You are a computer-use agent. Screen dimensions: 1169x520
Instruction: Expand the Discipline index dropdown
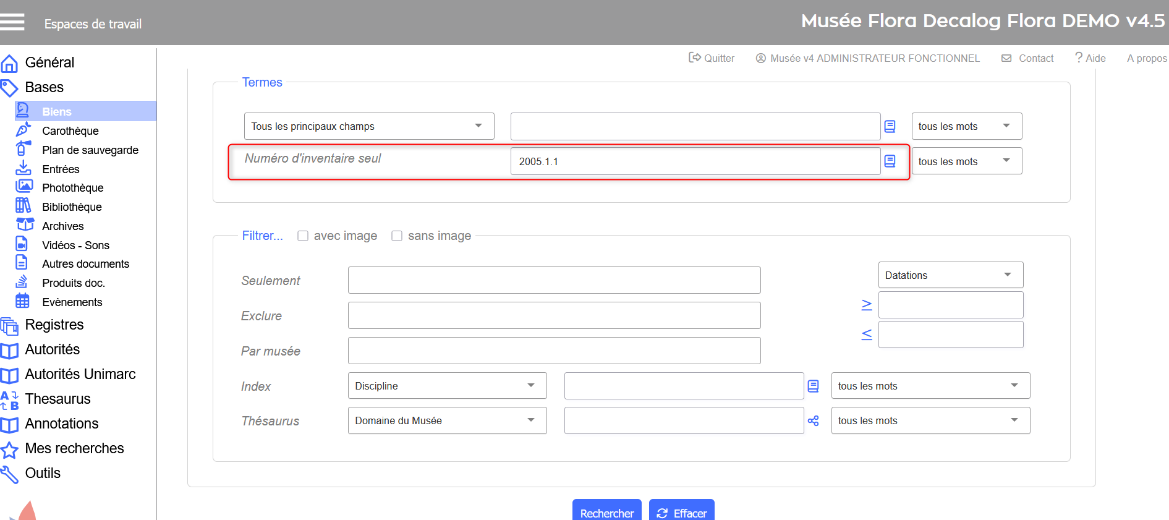pyautogui.click(x=447, y=386)
